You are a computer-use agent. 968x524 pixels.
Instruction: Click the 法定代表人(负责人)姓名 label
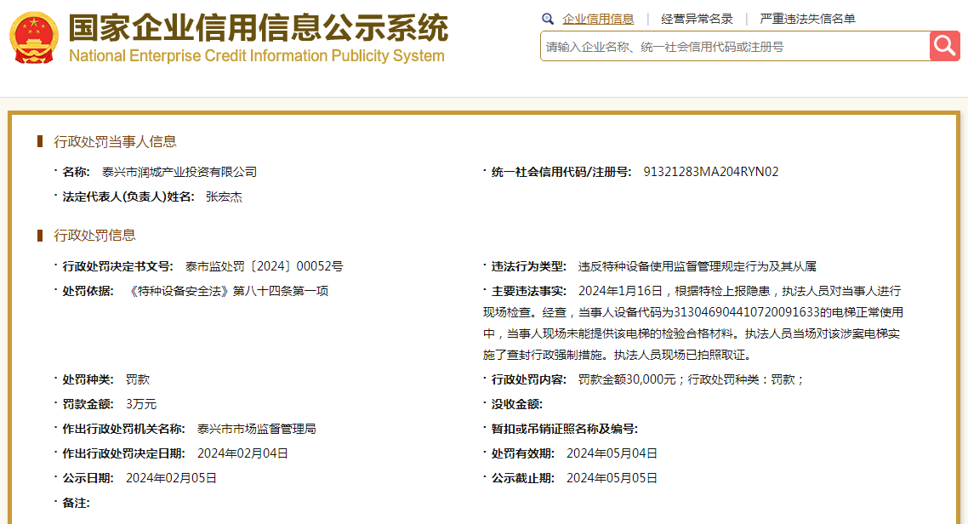[128, 196]
